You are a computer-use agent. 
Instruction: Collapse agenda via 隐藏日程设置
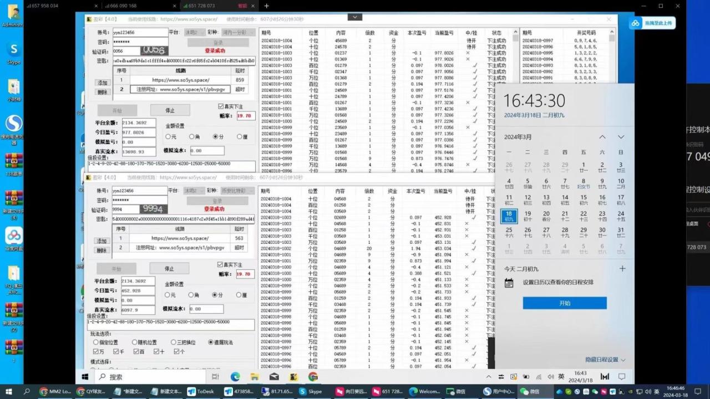[x=605, y=360]
